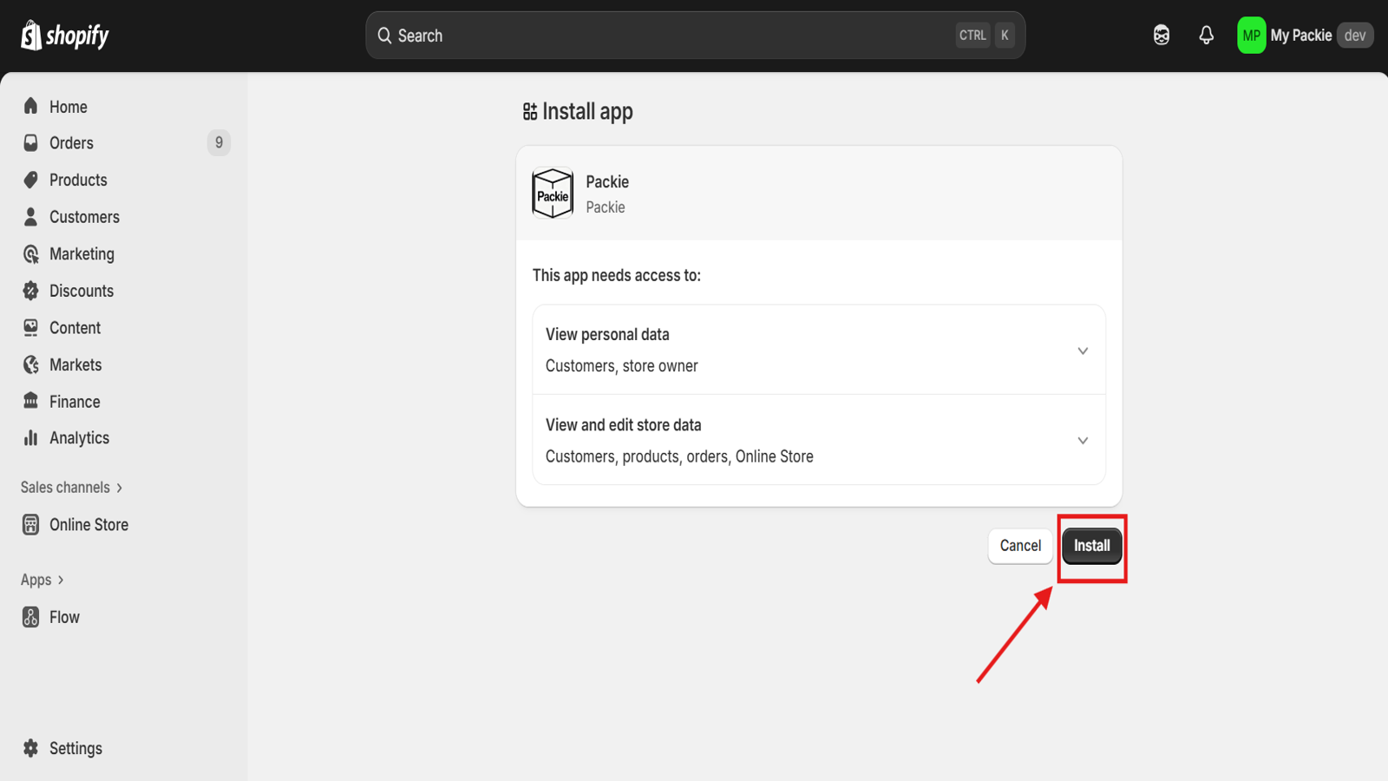Click the Shopify logo

point(65,36)
